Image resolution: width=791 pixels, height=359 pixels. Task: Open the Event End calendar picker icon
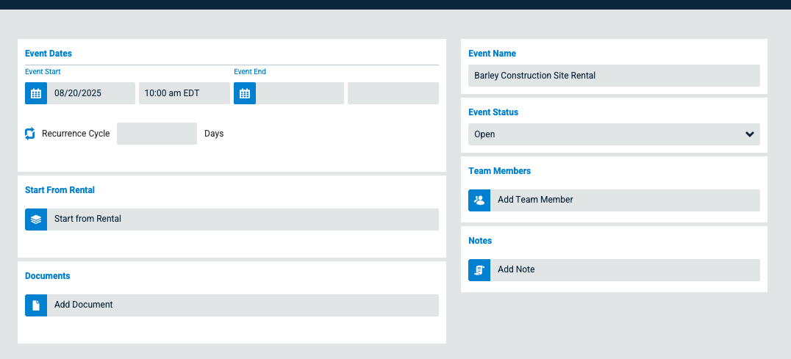pyautogui.click(x=245, y=93)
